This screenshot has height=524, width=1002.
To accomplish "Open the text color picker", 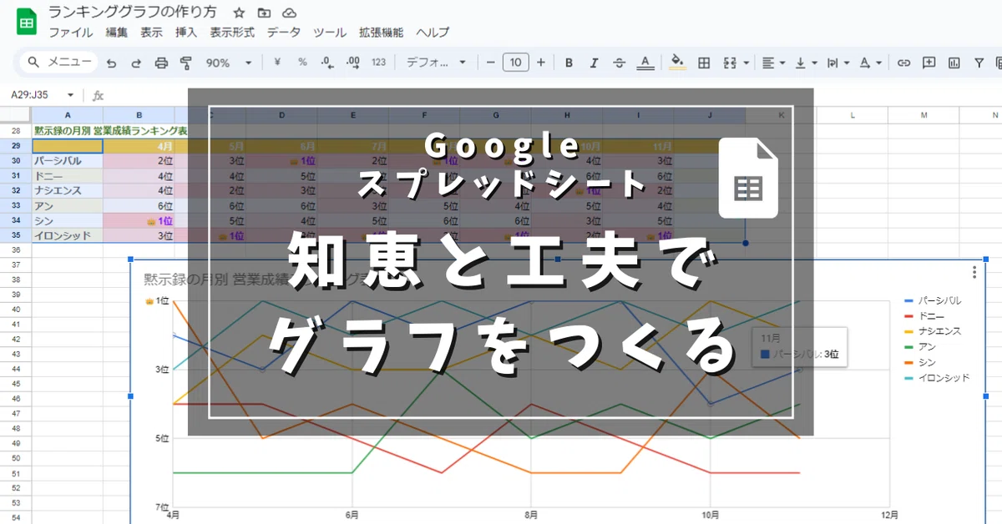I will pyautogui.click(x=645, y=63).
